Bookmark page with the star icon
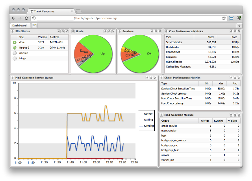The height and width of the screenshot is (181, 252). pyautogui.click(x=224, y=18)
